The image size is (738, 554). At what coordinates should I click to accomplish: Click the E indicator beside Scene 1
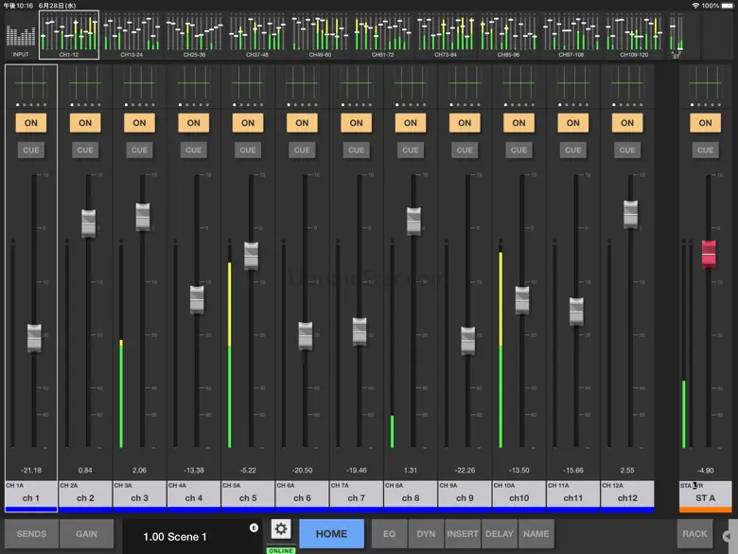point(254,527)
